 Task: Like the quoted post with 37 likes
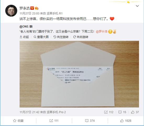coord(135,112)
